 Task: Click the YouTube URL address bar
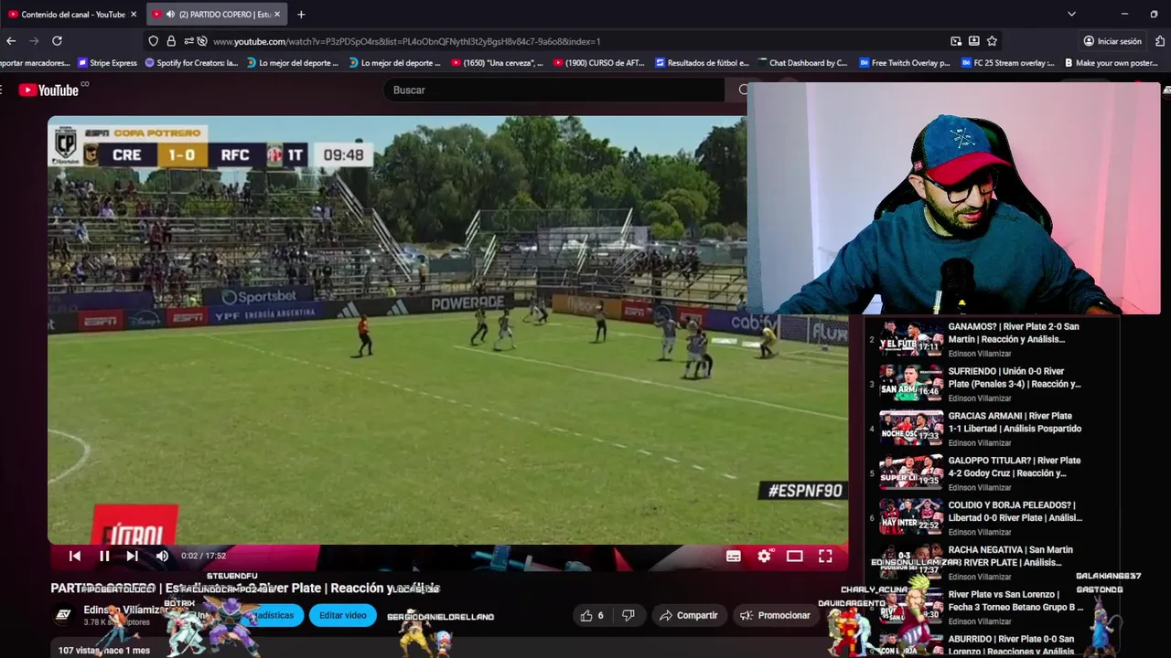click(x=576, y=41)
